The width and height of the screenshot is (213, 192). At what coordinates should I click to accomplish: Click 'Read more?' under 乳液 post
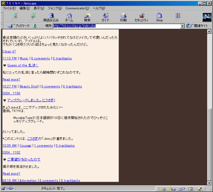click(11, 79)
